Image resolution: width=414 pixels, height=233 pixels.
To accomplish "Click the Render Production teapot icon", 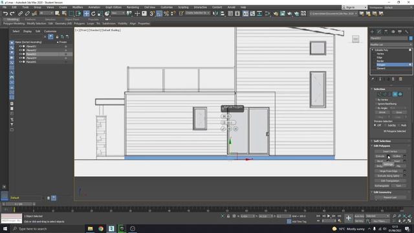I will pyautogui.click(x=290, y=14).
